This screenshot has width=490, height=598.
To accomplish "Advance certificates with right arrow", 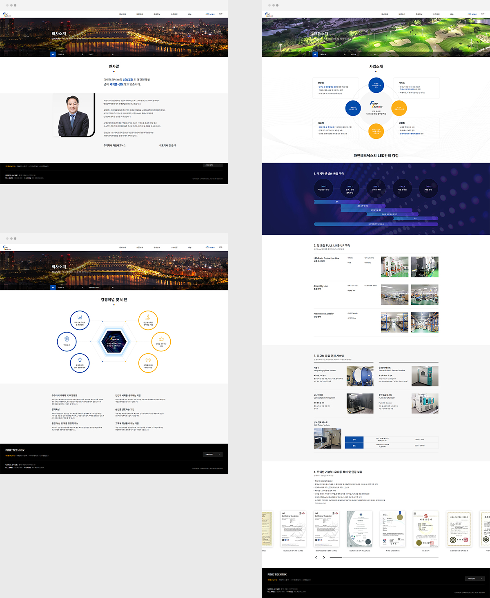I will pos(324,557).
